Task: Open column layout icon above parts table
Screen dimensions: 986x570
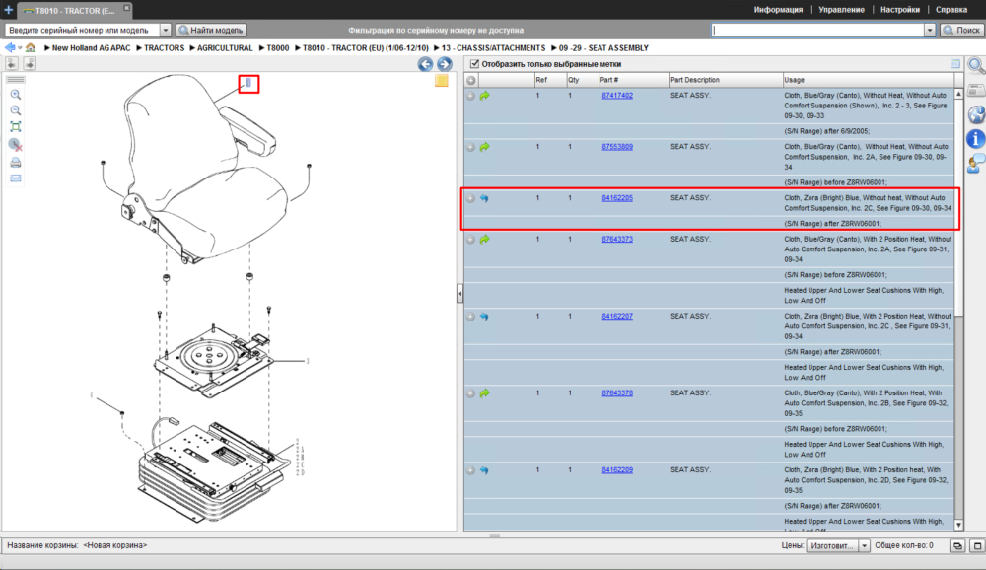Action: click(x=955, y=63)
